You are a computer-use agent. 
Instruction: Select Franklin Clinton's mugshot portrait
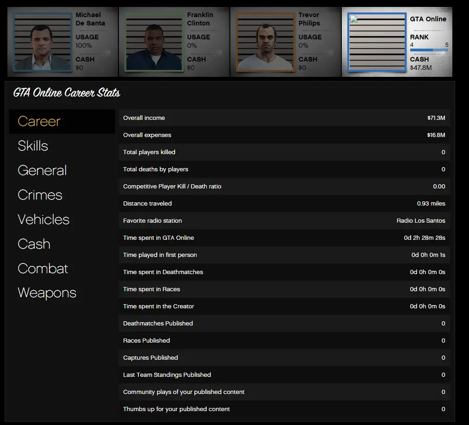point(154,42)
